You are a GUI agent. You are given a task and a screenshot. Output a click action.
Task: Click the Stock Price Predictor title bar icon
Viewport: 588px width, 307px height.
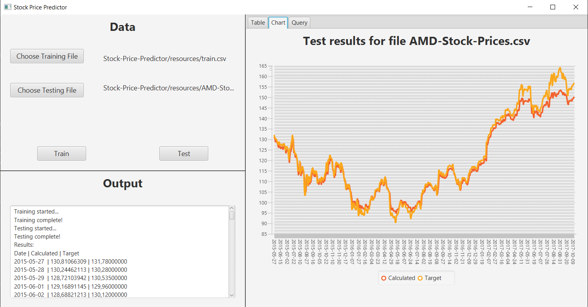7,7
